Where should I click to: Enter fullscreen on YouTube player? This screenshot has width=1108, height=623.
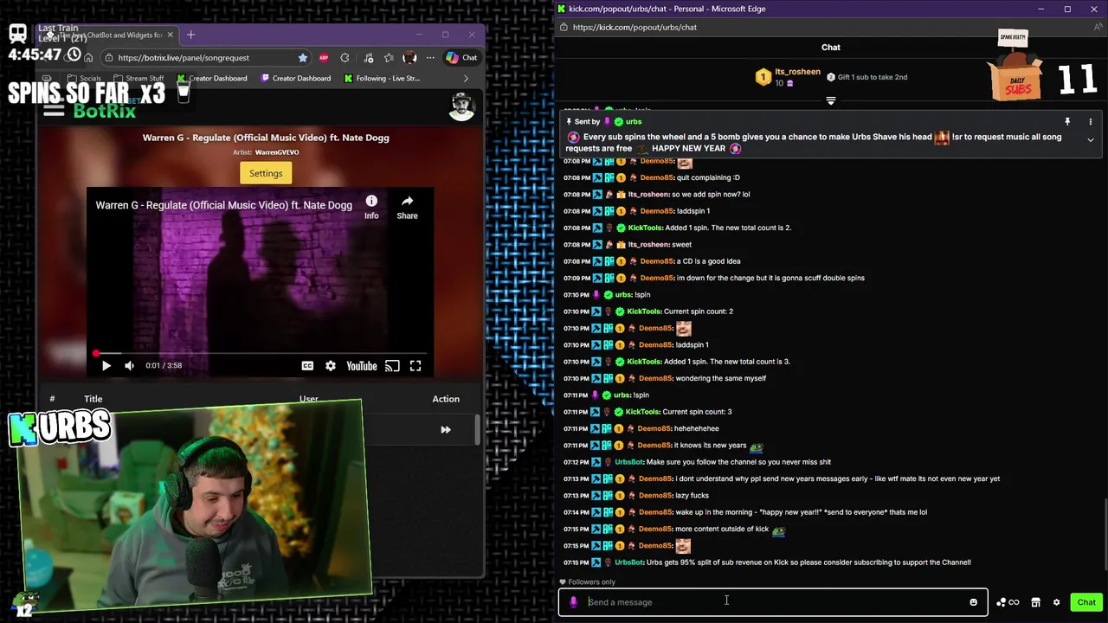tap(415, 366)
